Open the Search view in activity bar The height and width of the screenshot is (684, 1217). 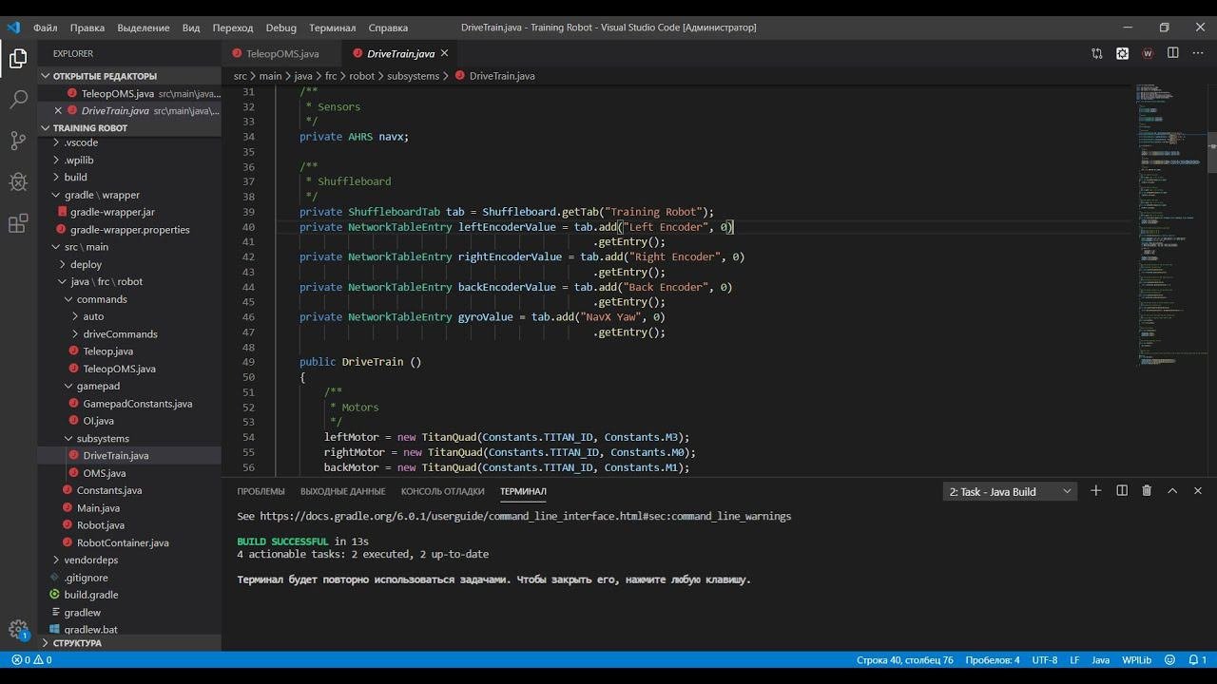click(18, 99)
